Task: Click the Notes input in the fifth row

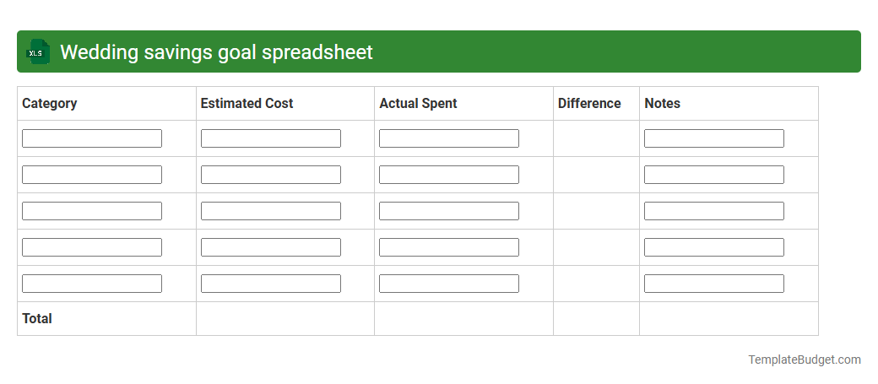Action: pyautogui.click(x=714, y=284)
